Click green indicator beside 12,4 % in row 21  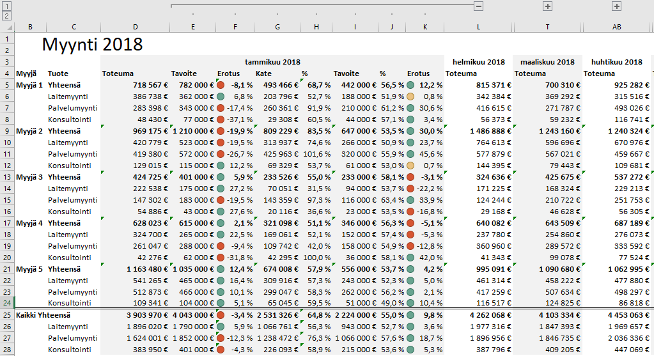(x=221, y=269)
